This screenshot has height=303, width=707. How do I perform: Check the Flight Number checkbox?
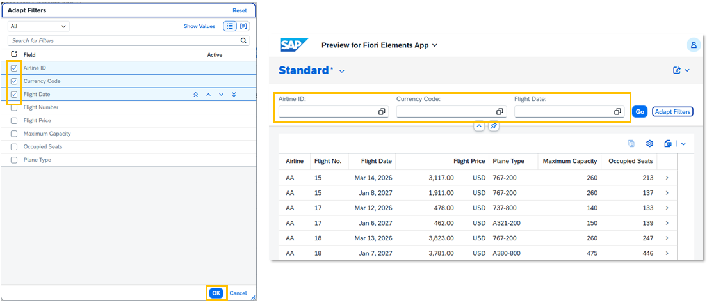[x=14, y=107]
